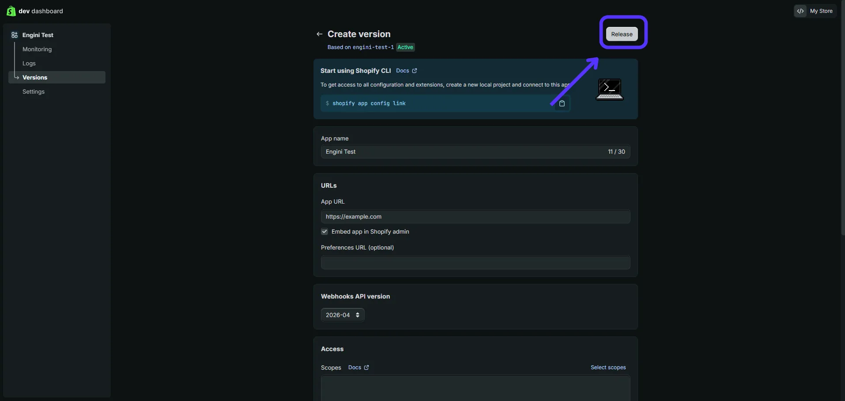Select Versions in the sidebar

(57, 77)
